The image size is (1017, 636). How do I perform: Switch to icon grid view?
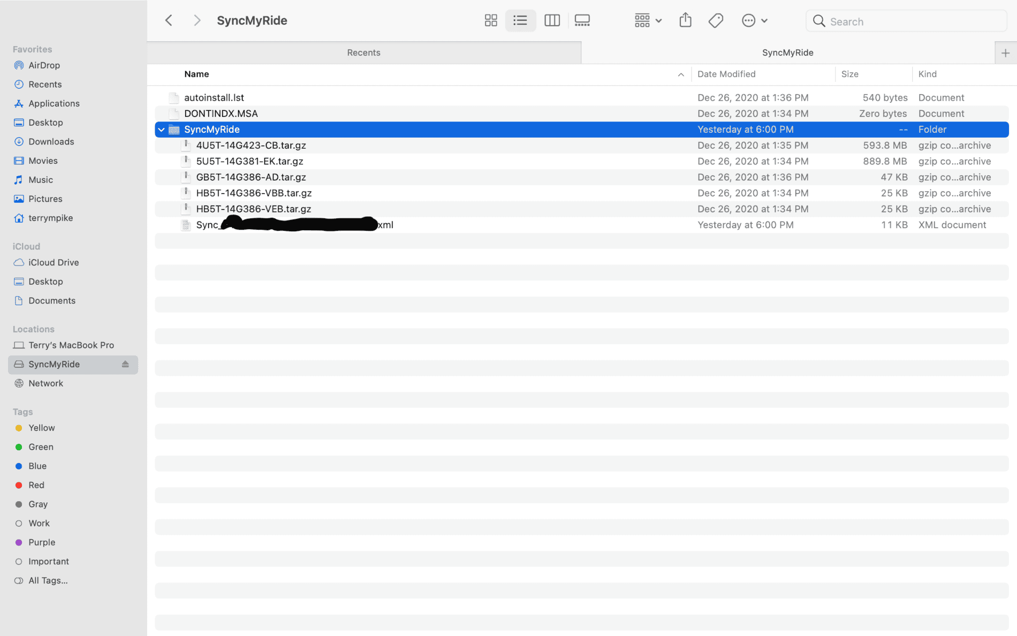click(x=491, y=20)
